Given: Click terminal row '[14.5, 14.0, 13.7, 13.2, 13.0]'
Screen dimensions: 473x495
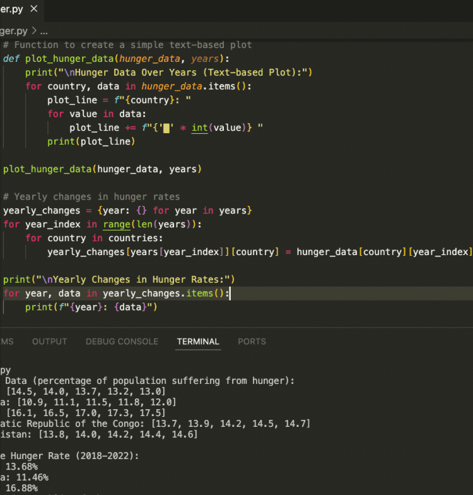Looking at the screenshot, I should [x=86, y=391].
